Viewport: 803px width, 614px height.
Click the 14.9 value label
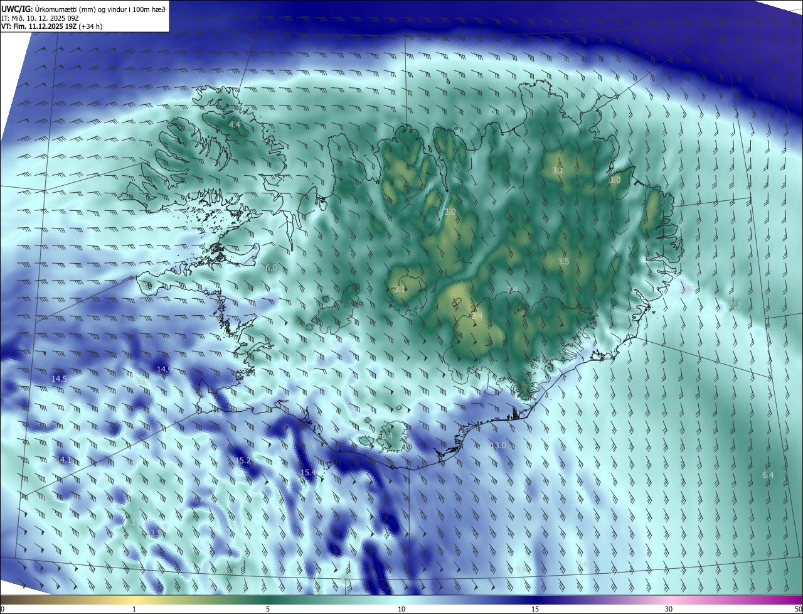[x=164, y=369]
